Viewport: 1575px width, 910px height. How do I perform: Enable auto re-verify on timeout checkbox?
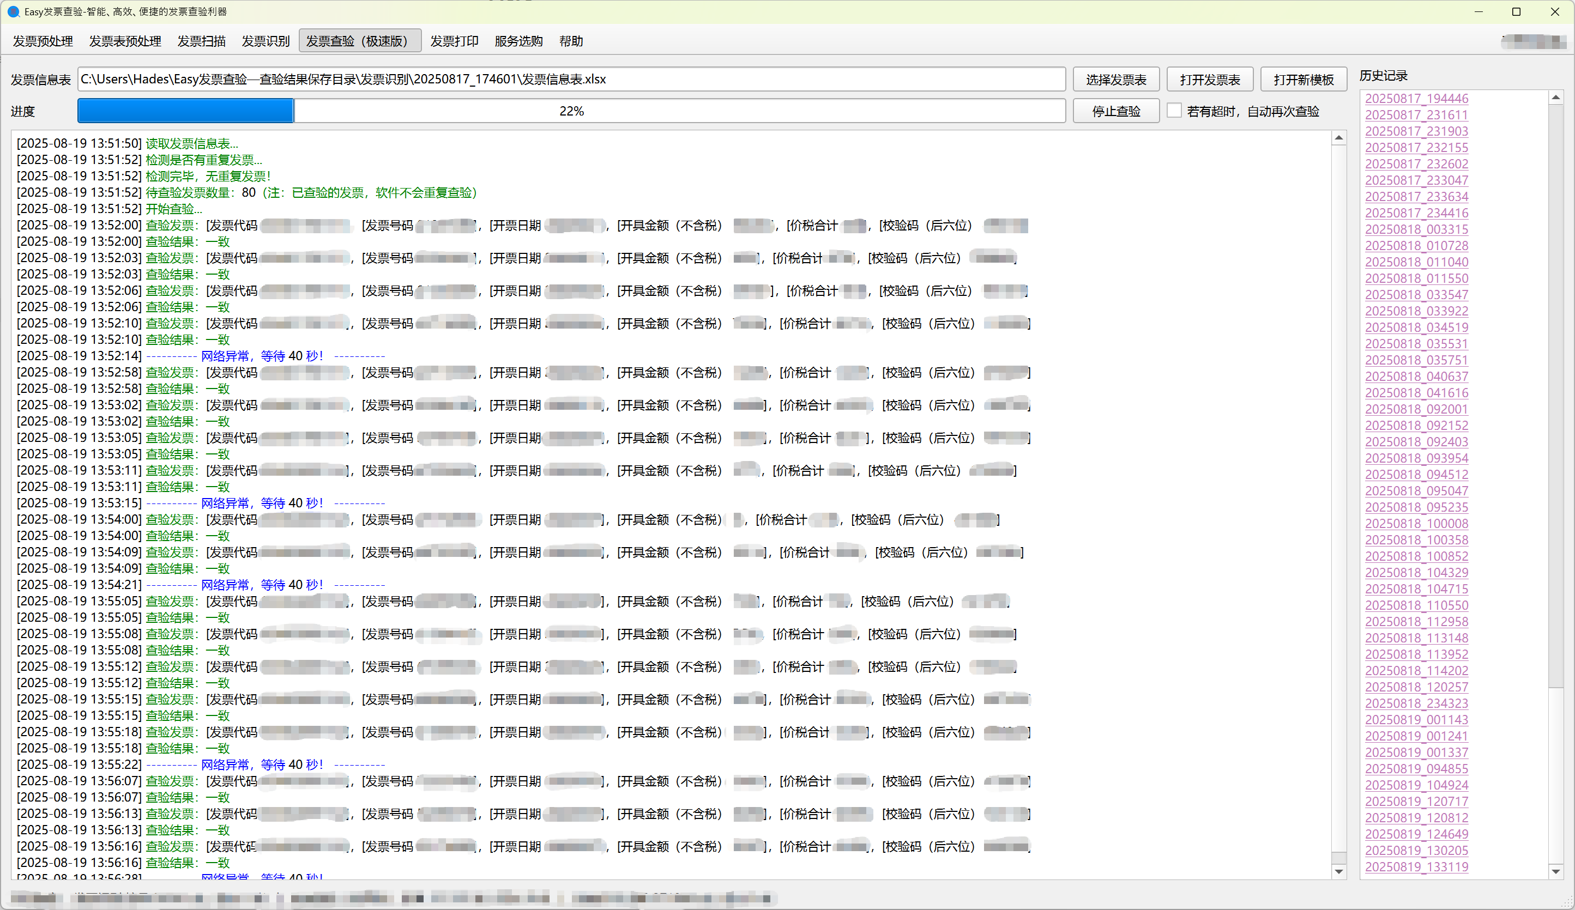[1174, 111]
